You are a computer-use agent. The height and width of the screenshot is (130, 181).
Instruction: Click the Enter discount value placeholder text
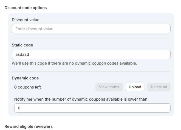34,29
